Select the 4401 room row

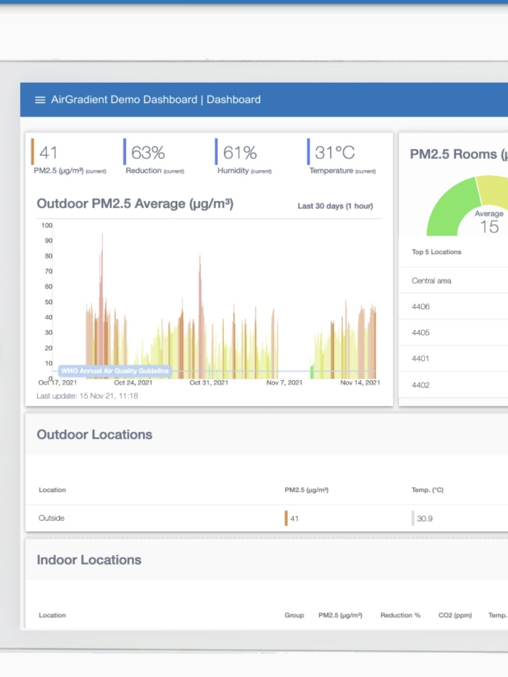click(x=454, y=358)
